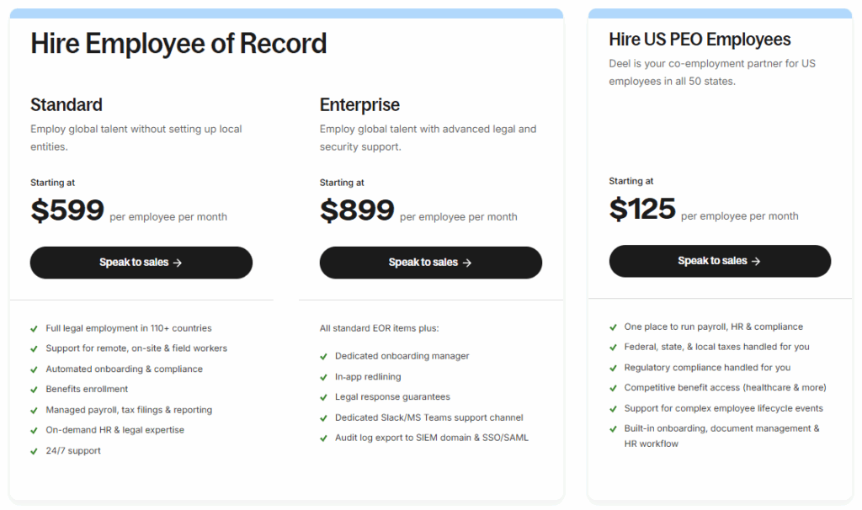The image size is (862, 510).
Task: Click Dedicated Slack/MS Teams support channel text
Action: point(428,417)
